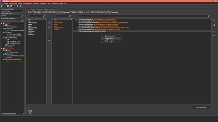Open the File menu
Image resolution: width=218 pixels, height=122 pixels.
[1, 3]
